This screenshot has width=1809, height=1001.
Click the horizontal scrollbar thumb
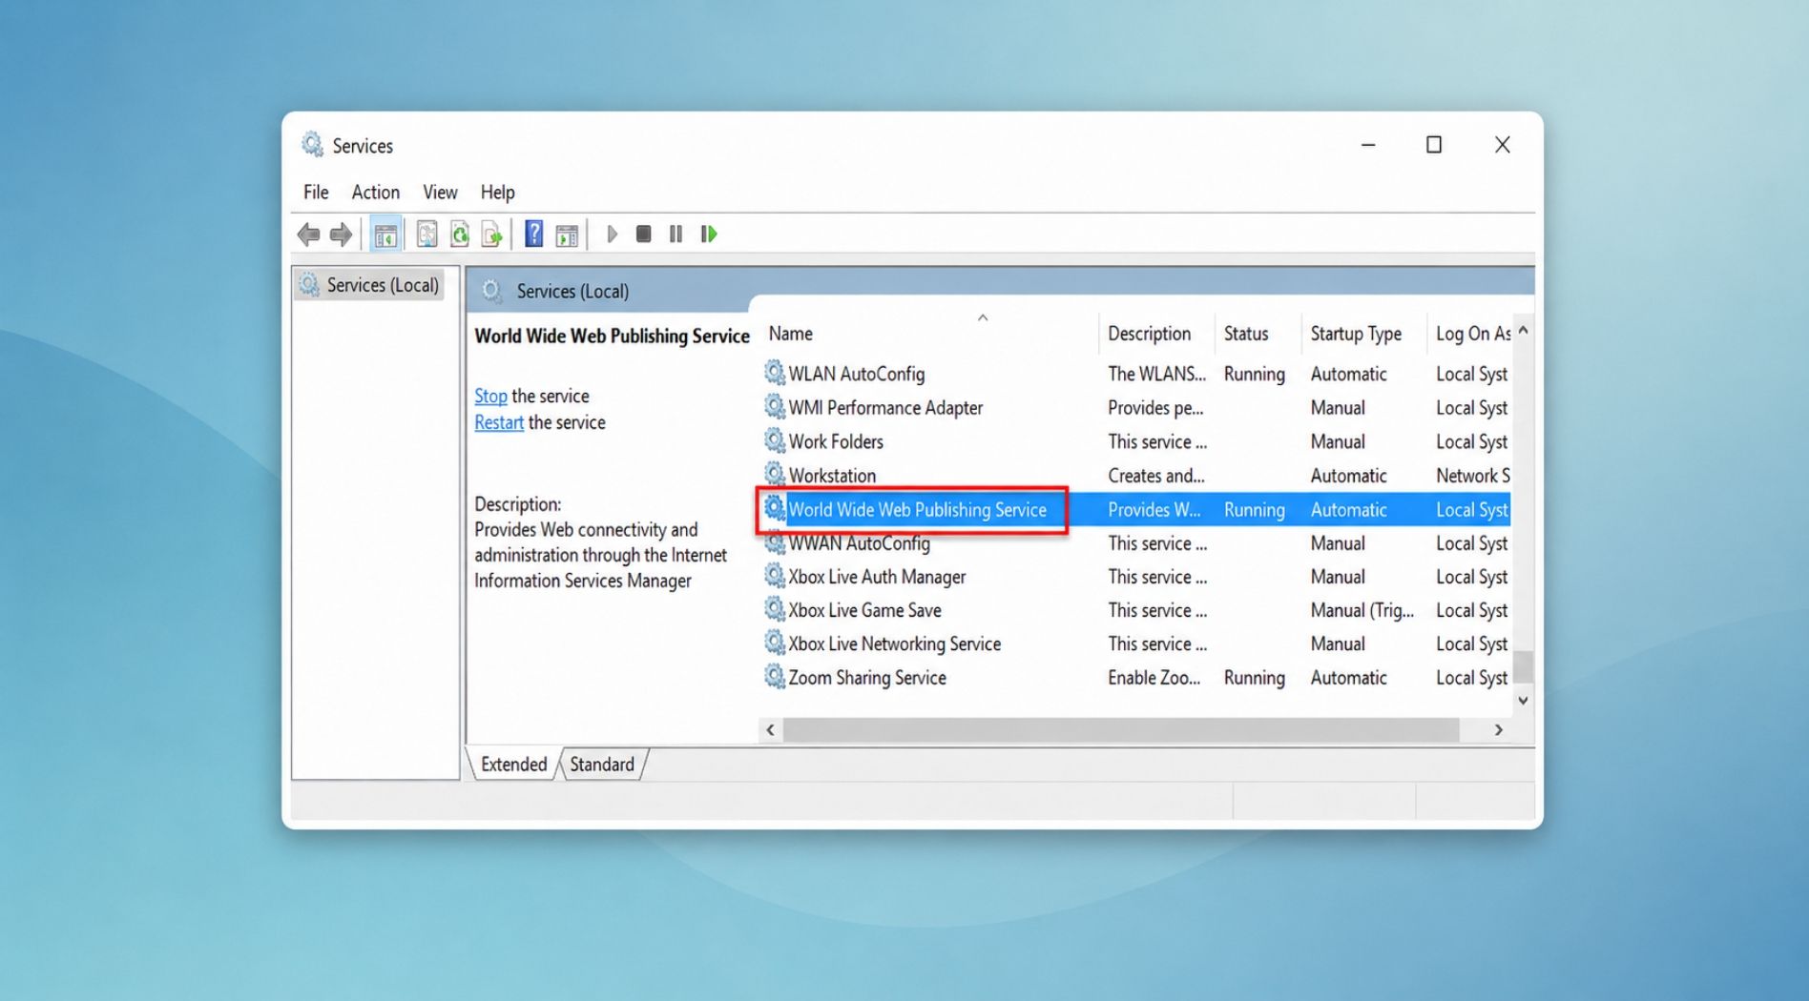[x=1121, y=730]
